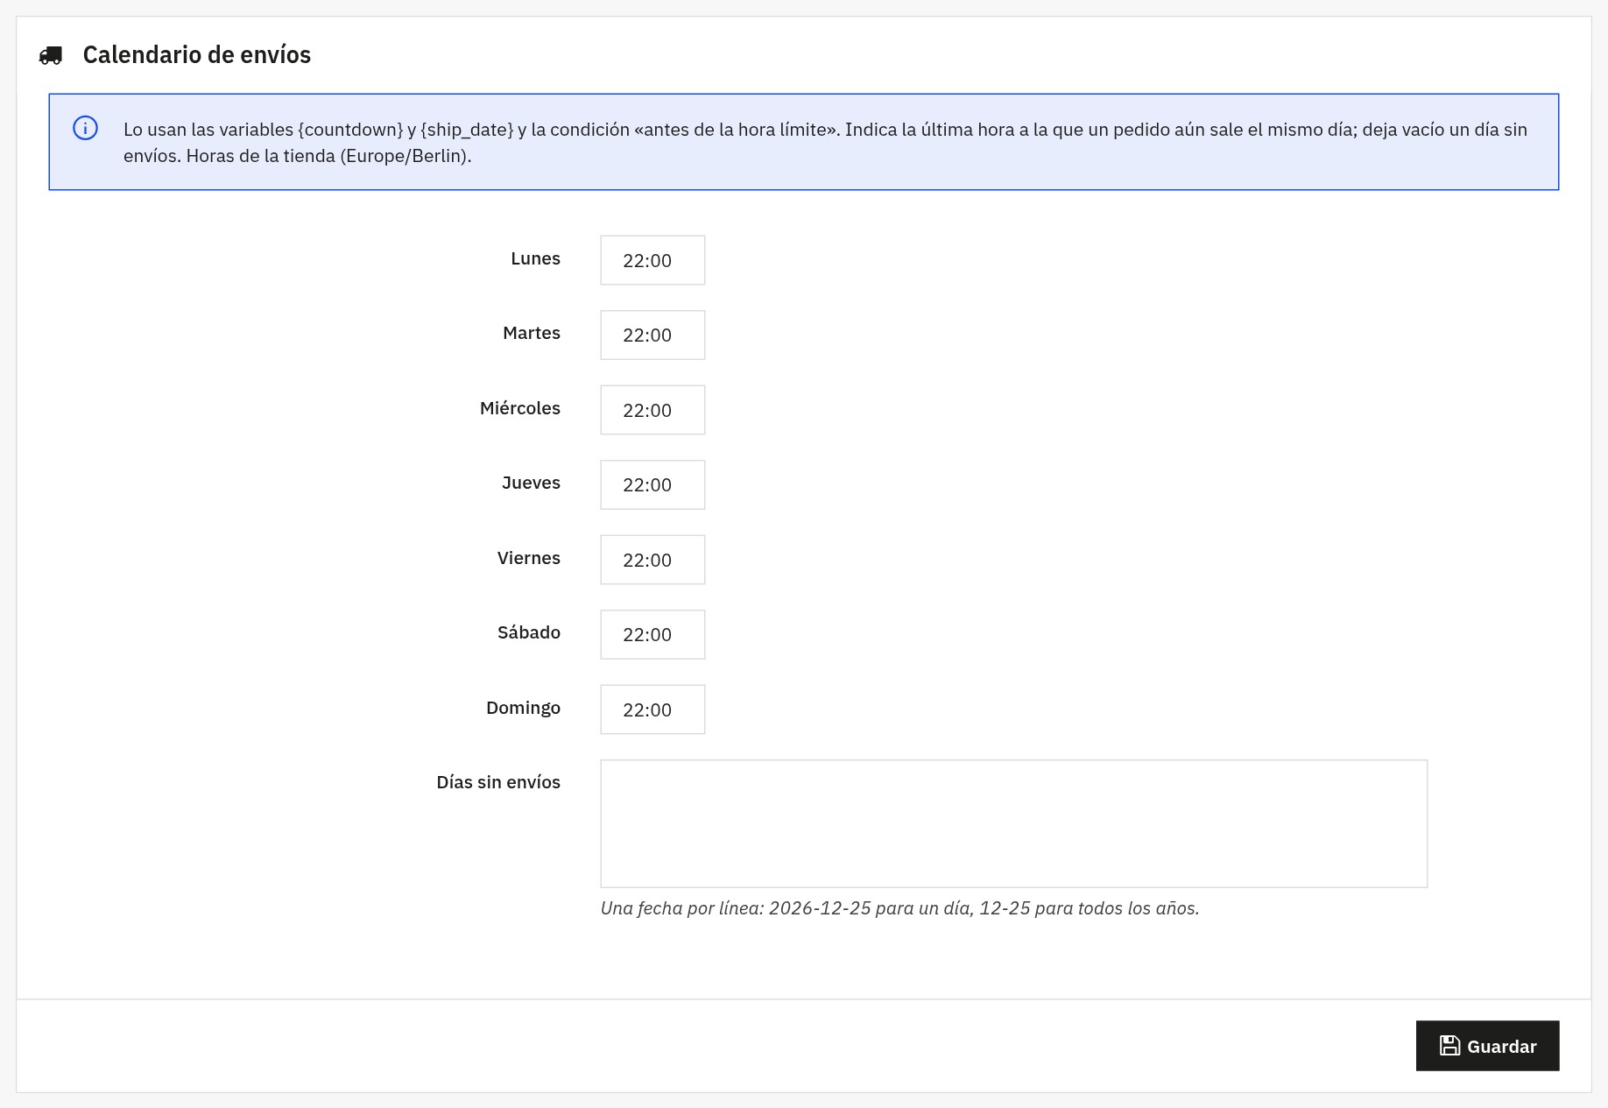This screenshot has width=1608, height=1108.
Task: Click the Lunes cutoff time field
Action: click(x=652, y=260)
